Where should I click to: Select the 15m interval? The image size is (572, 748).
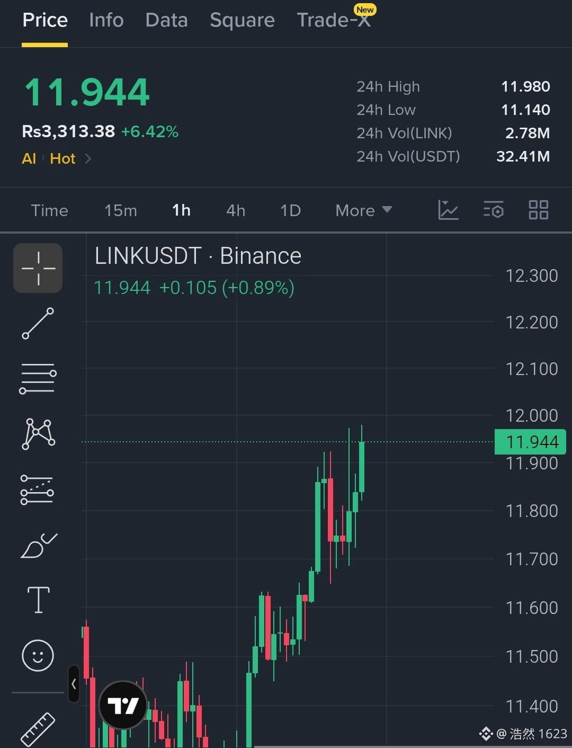(120, 210)
